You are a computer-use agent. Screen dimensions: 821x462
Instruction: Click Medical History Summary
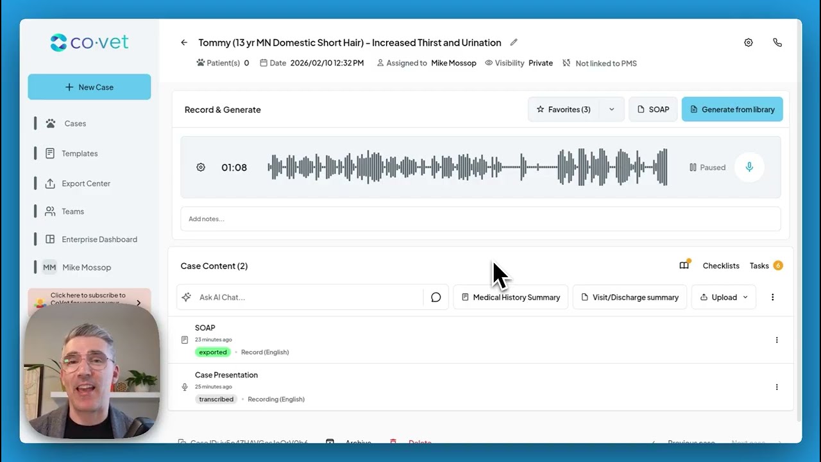(x=511, y=297)
